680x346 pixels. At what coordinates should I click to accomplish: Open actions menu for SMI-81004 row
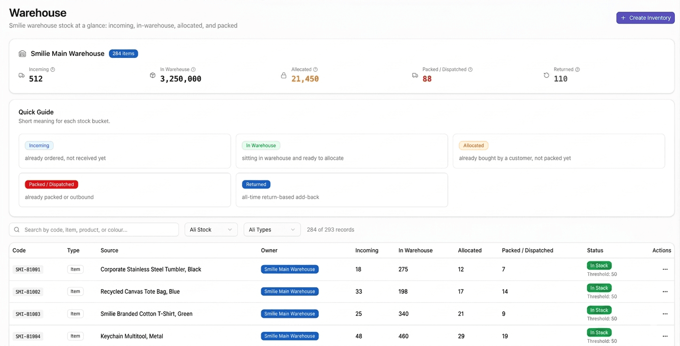coord(665,336)
